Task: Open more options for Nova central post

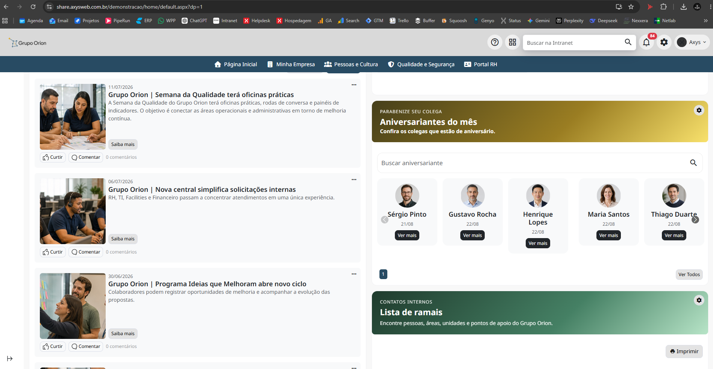Action: [354, 180]
